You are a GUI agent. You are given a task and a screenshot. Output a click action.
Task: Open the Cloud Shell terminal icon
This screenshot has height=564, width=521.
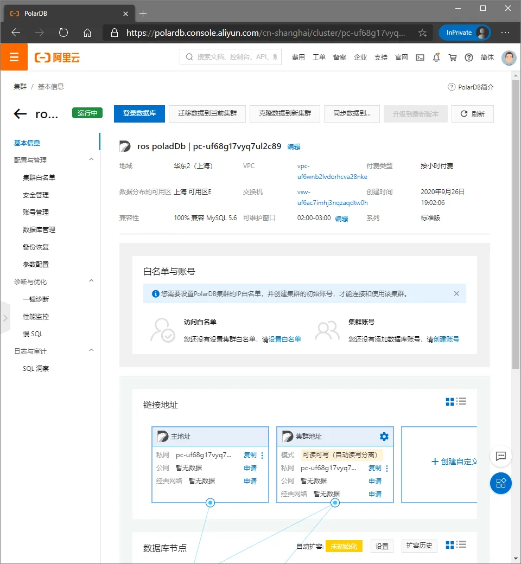click(420, 57)
